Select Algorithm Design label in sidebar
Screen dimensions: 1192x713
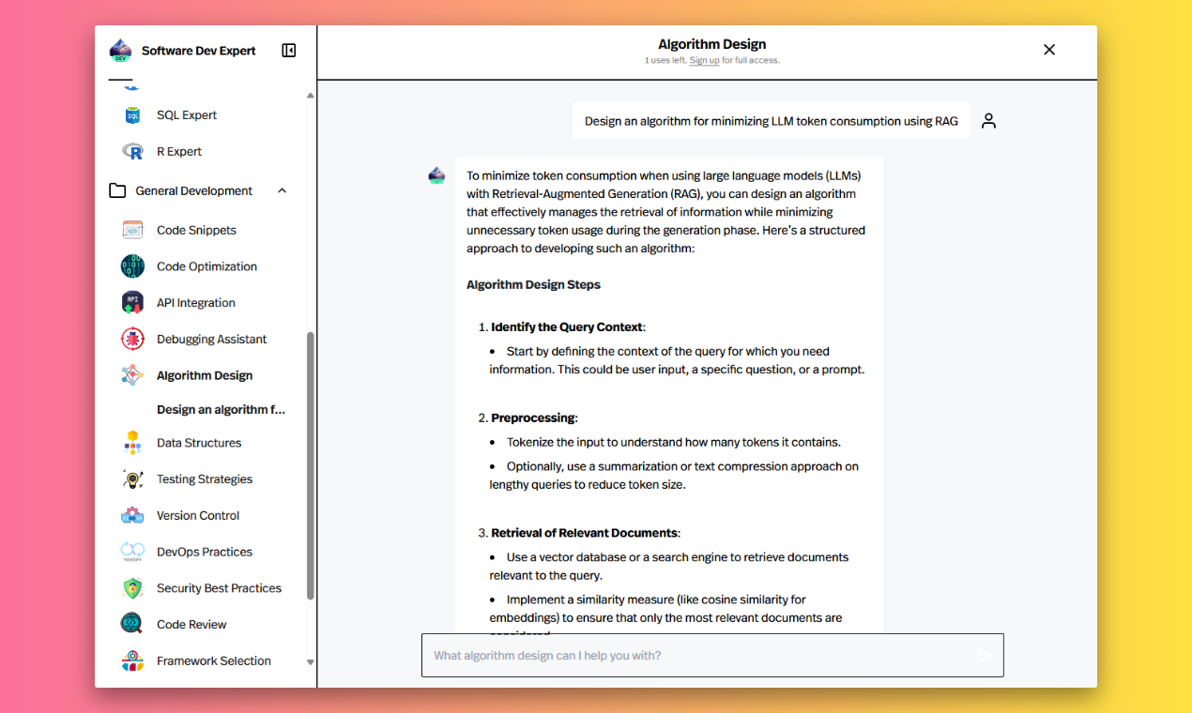(205, 375)
